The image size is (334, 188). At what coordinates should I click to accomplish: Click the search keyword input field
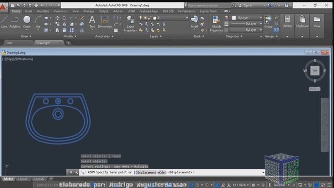(209, 5)
